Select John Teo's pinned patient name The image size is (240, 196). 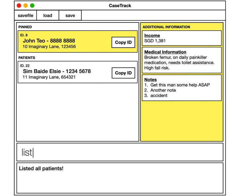point(49,41)
